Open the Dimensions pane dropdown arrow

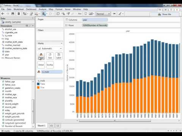click(x=33, y=26)
